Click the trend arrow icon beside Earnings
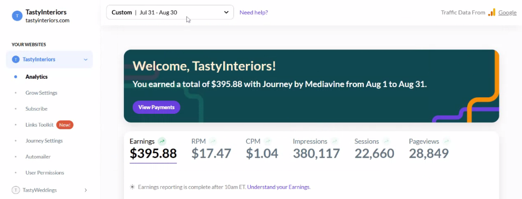 pyautogui.click(x=162, y=141)
